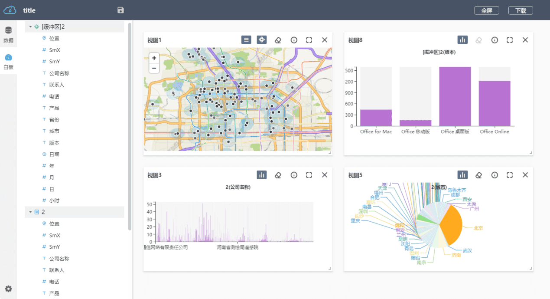Open the chart type icon in 视图5

click(x=462, y=175)
